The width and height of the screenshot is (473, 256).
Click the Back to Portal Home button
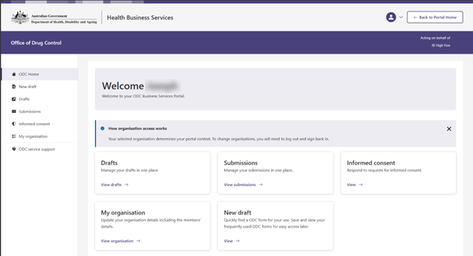point(434,17)
